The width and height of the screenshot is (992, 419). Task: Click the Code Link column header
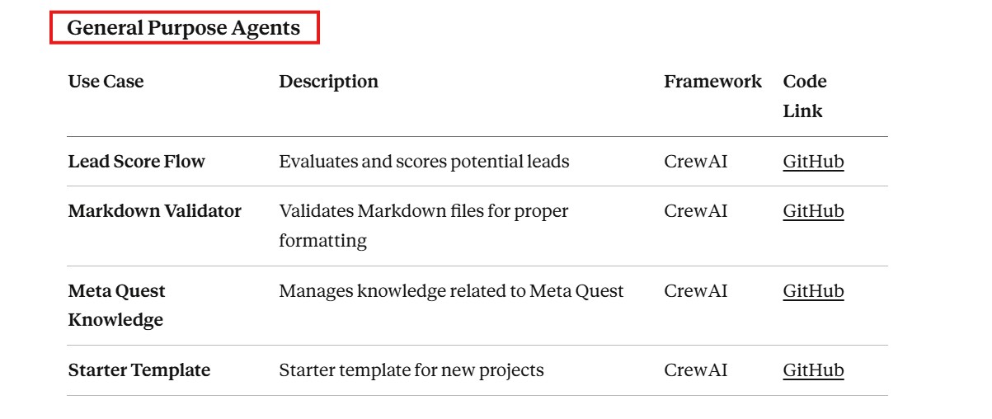click(x=804, y=96)
